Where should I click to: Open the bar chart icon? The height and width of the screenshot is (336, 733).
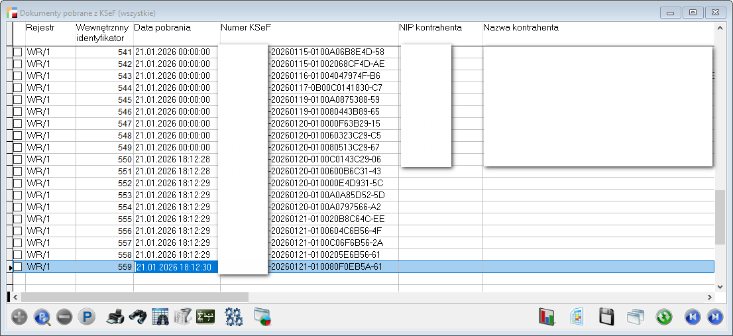[547, 317]
